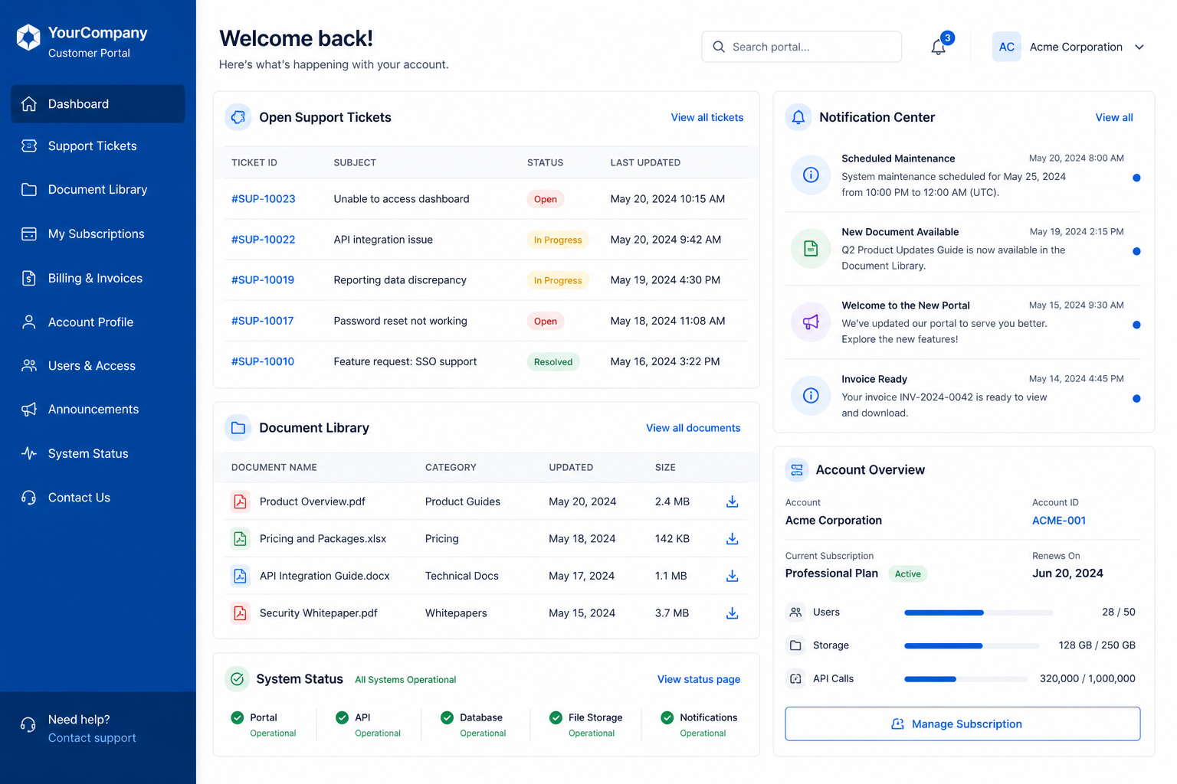The image size is (1177, 784).
Task: Click the notification bell icon in header
Action: click(x=938, y=47)
